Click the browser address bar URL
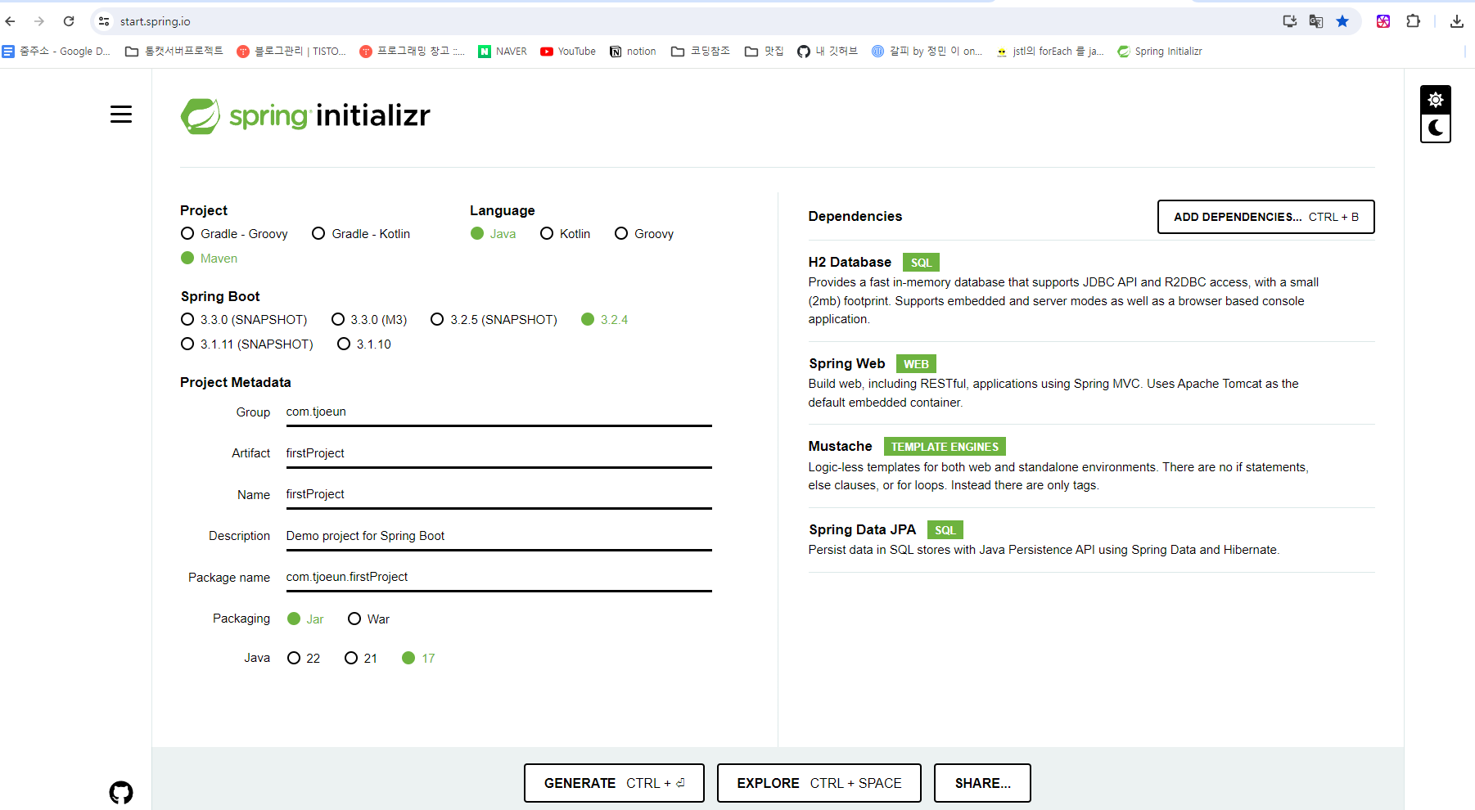The height and width of the screenshot is (810, 1475). [x=156, y=21]
